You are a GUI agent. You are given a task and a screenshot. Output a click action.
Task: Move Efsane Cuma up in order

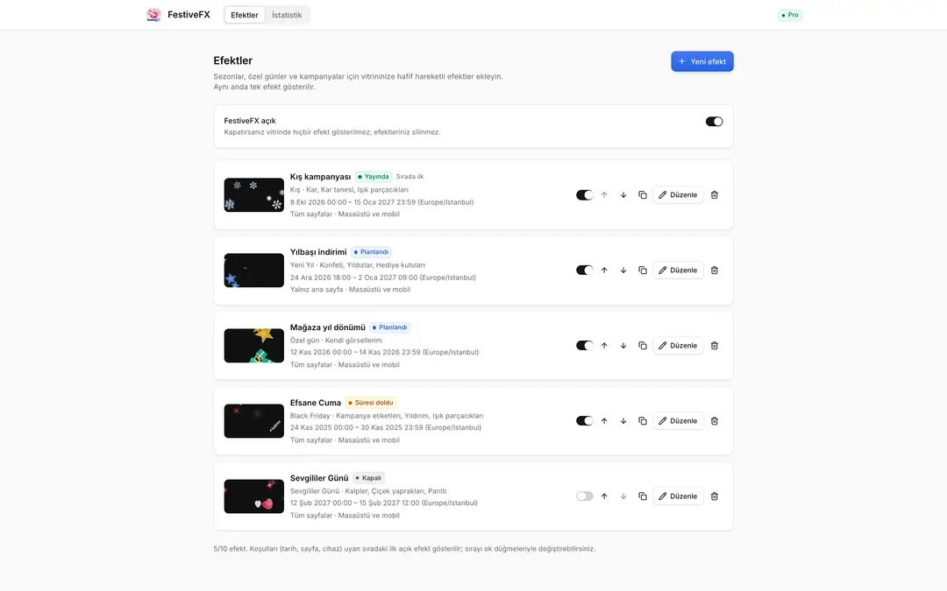point(604,421)
